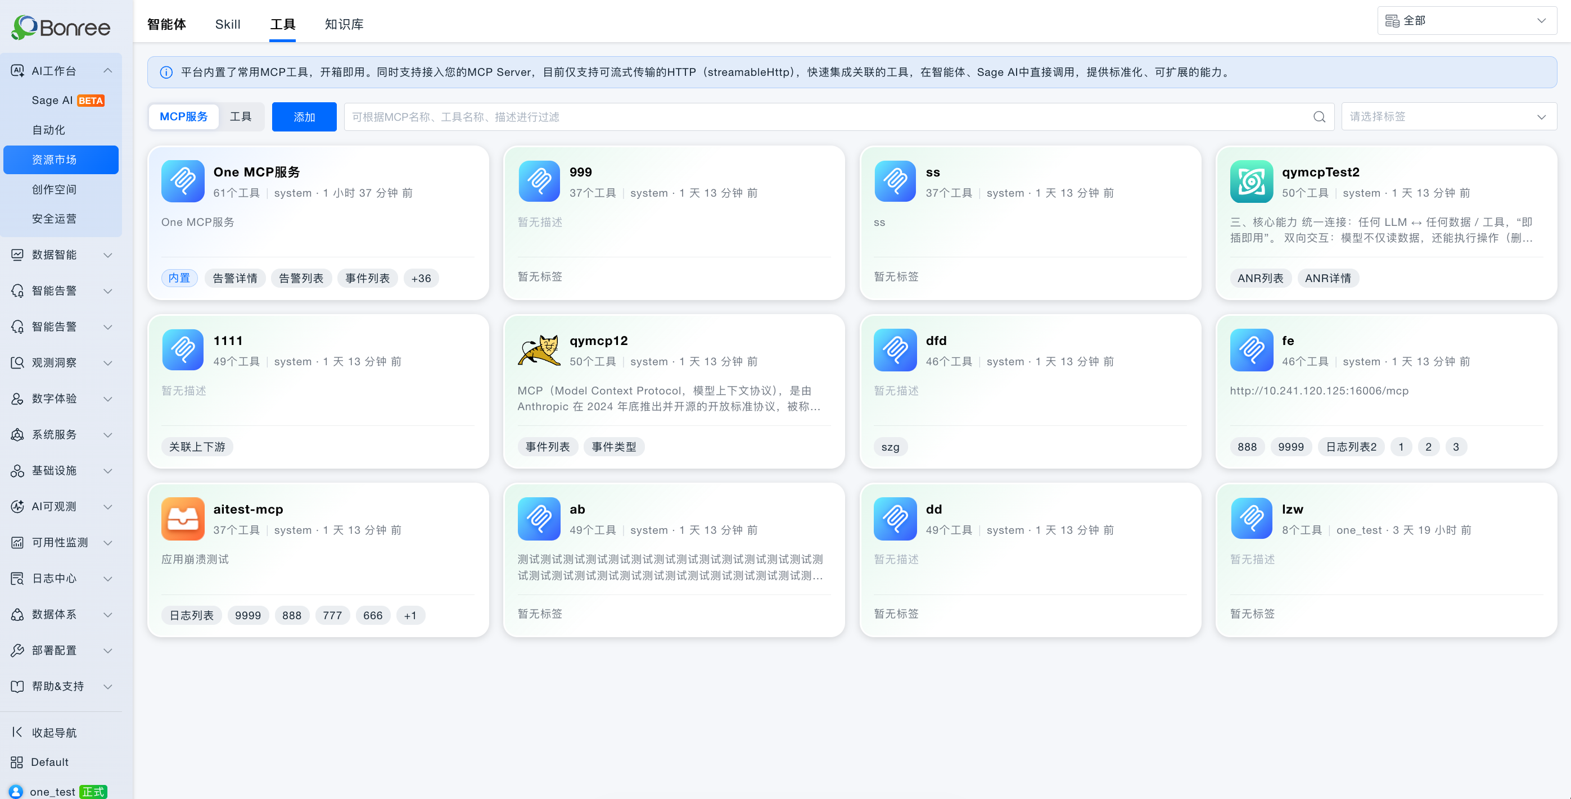Open the One MCP服务 card icon
Screen dimensions: 1571x799
pos(183,181)
